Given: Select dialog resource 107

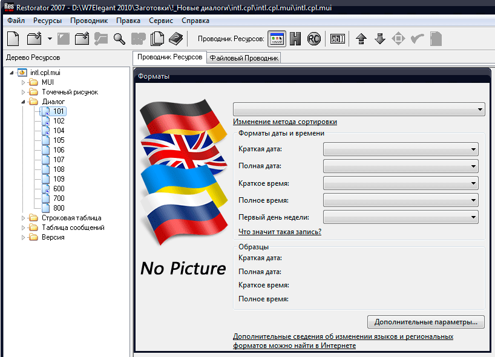Looking at the screenshot, I should pyautogui.click(x=59, y=160).
